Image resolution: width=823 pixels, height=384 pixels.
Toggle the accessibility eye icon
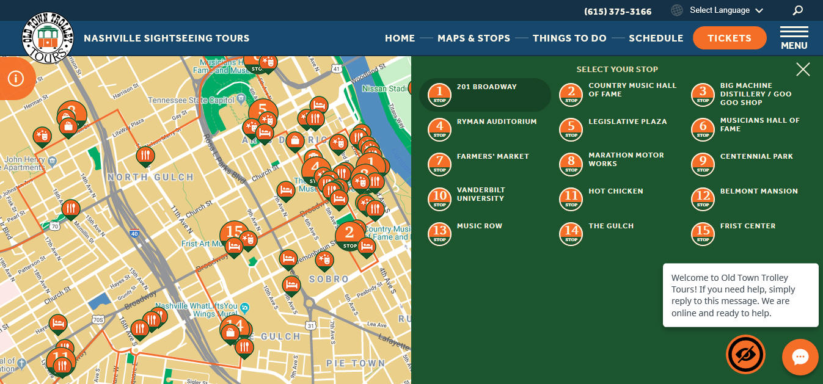[x=745, y=354]
